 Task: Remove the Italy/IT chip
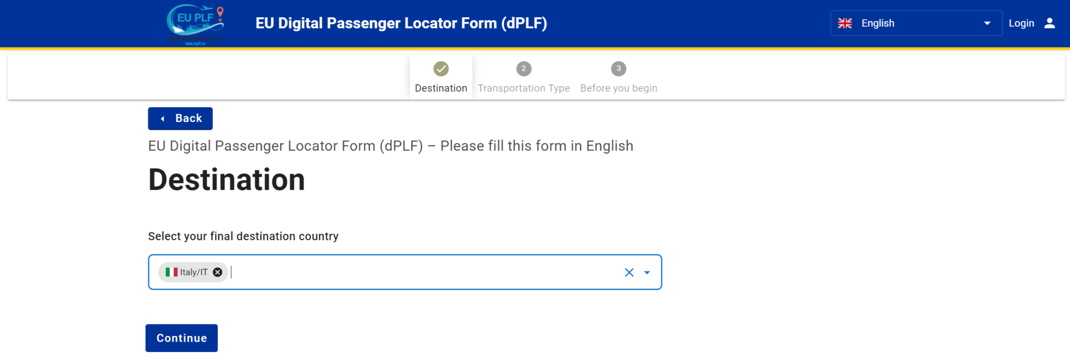218,272
